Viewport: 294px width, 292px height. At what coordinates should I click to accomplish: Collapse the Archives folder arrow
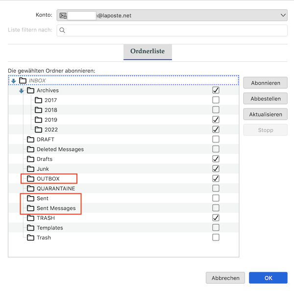(x=21, y=91)
